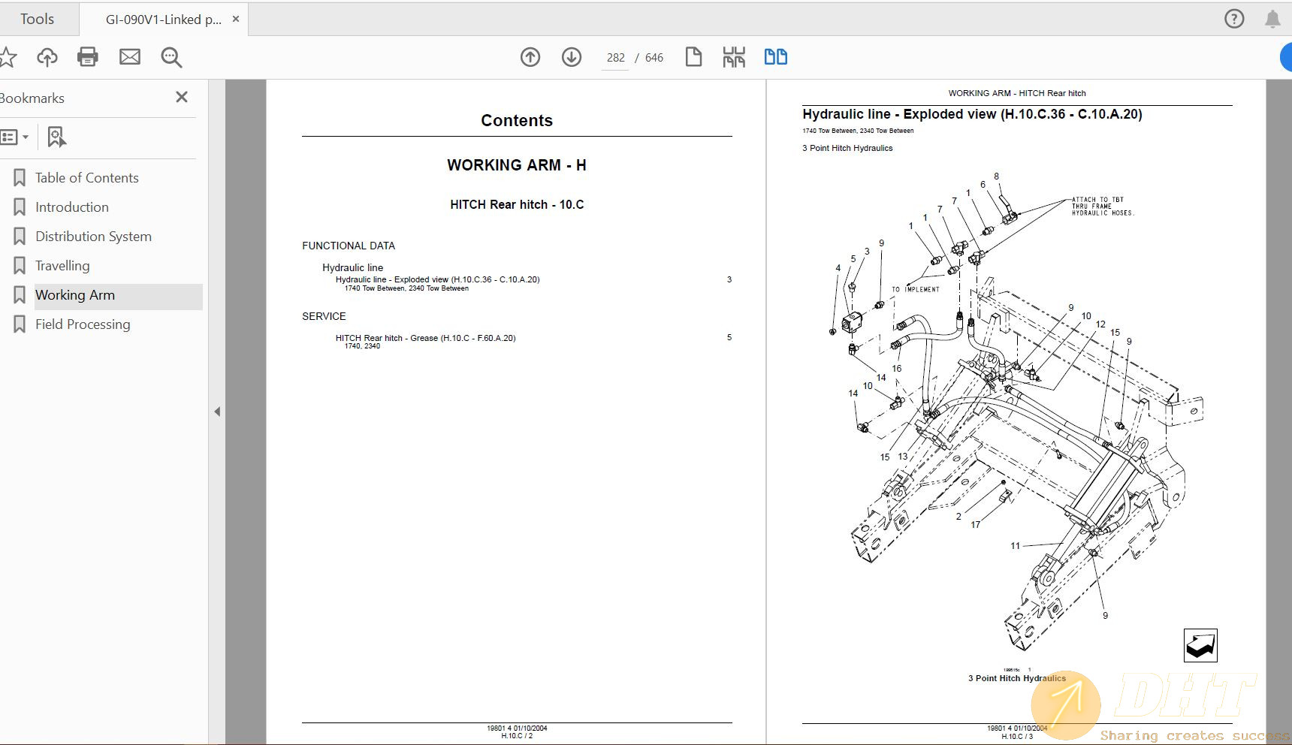Click the find bookmark icon
This screenshot has height=745, width=1292.
coord(56,137)
